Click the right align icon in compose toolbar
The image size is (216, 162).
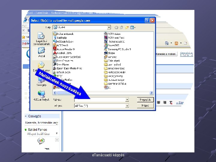[164, 103]
